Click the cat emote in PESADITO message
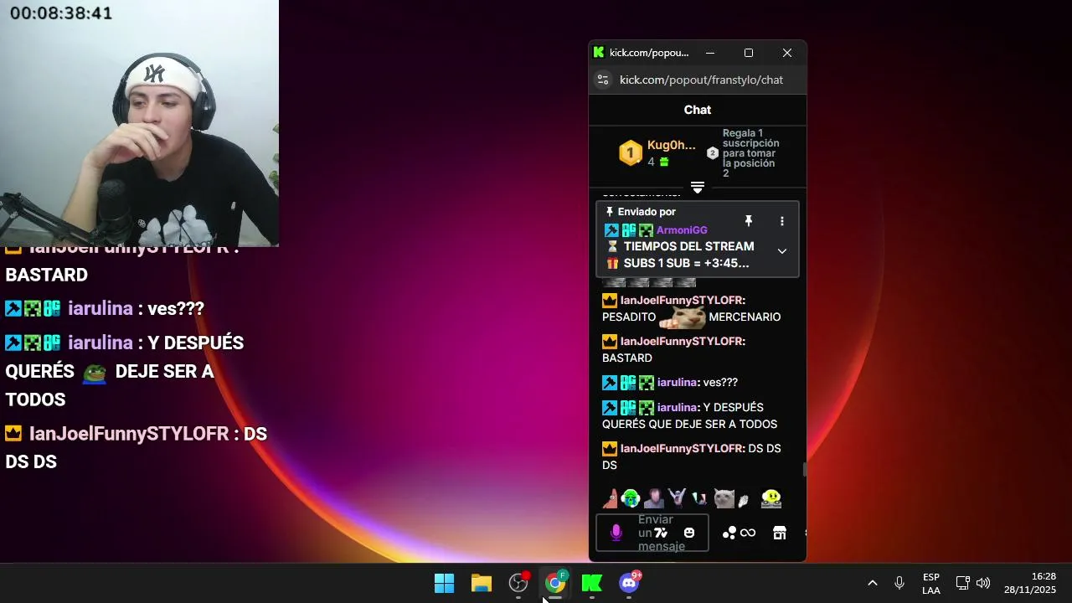The width and height of the screenshot is (1072, 603). tap(683, 317)
